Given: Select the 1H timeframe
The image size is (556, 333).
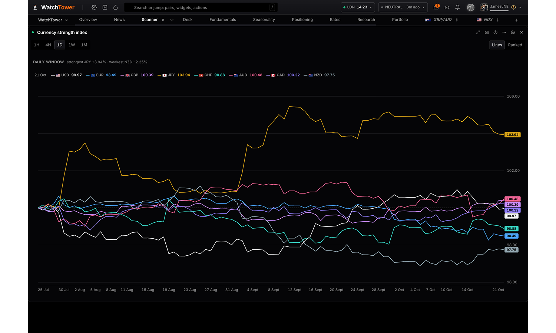Looking at the screenshot, I should point(37,45).
